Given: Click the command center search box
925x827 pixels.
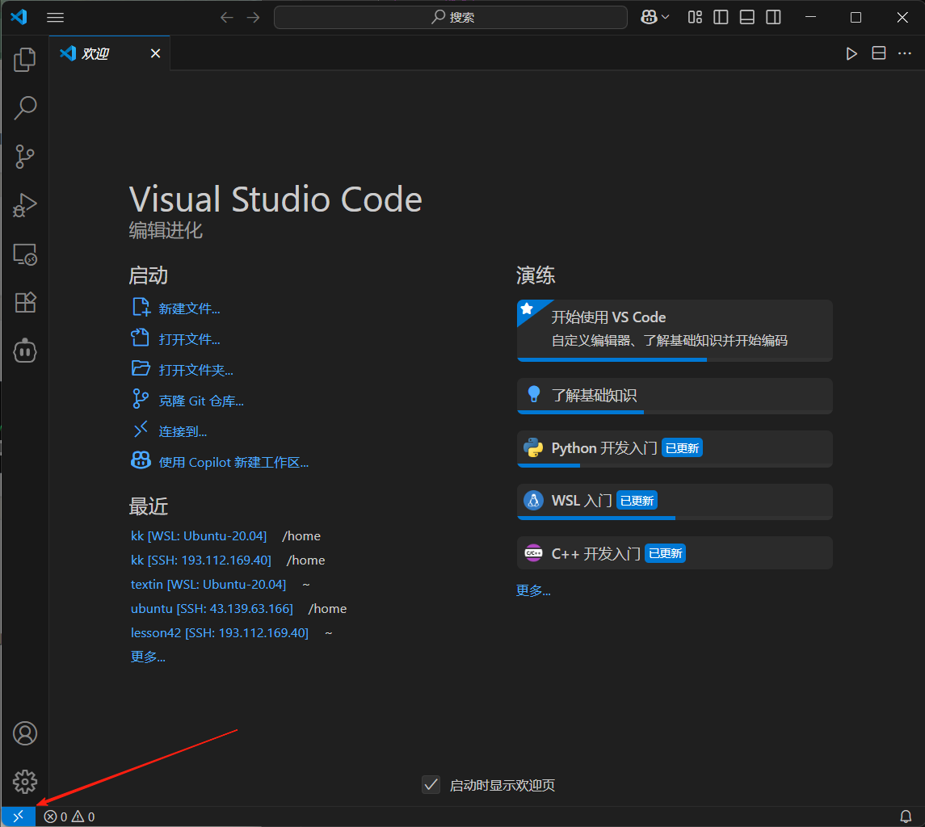Looking at the screenshot, I should (x=451, y=18).
